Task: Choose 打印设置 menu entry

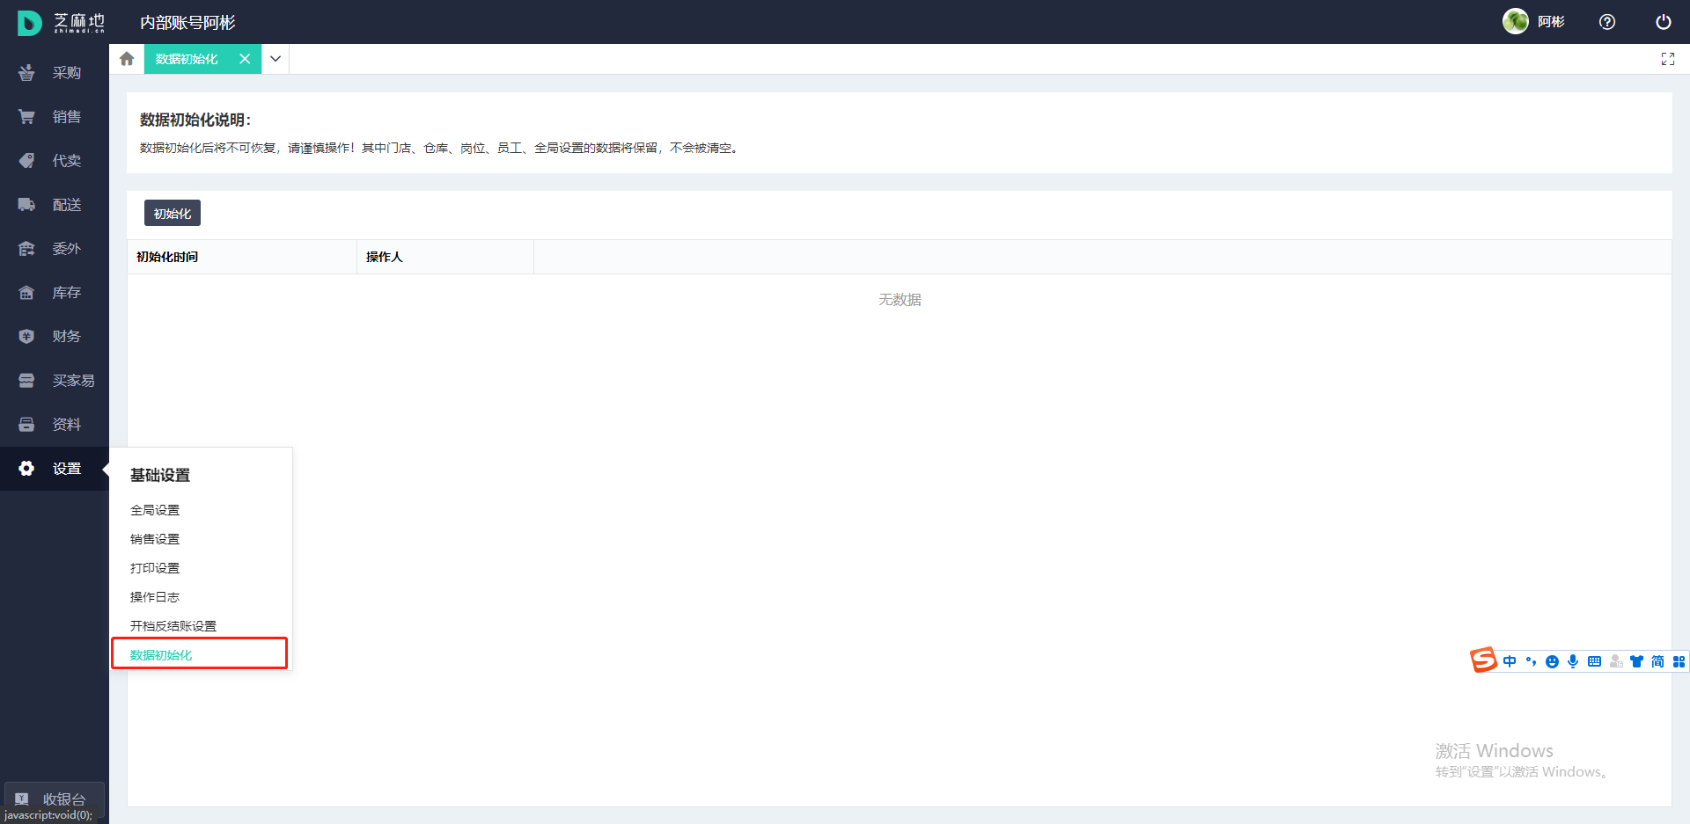Action: (155, 568)
